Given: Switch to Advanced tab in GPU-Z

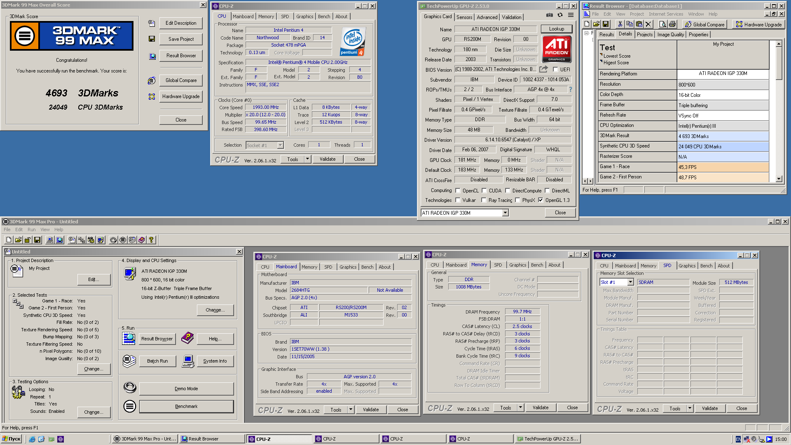Looking at the screenshot, I should coord(487,17).
